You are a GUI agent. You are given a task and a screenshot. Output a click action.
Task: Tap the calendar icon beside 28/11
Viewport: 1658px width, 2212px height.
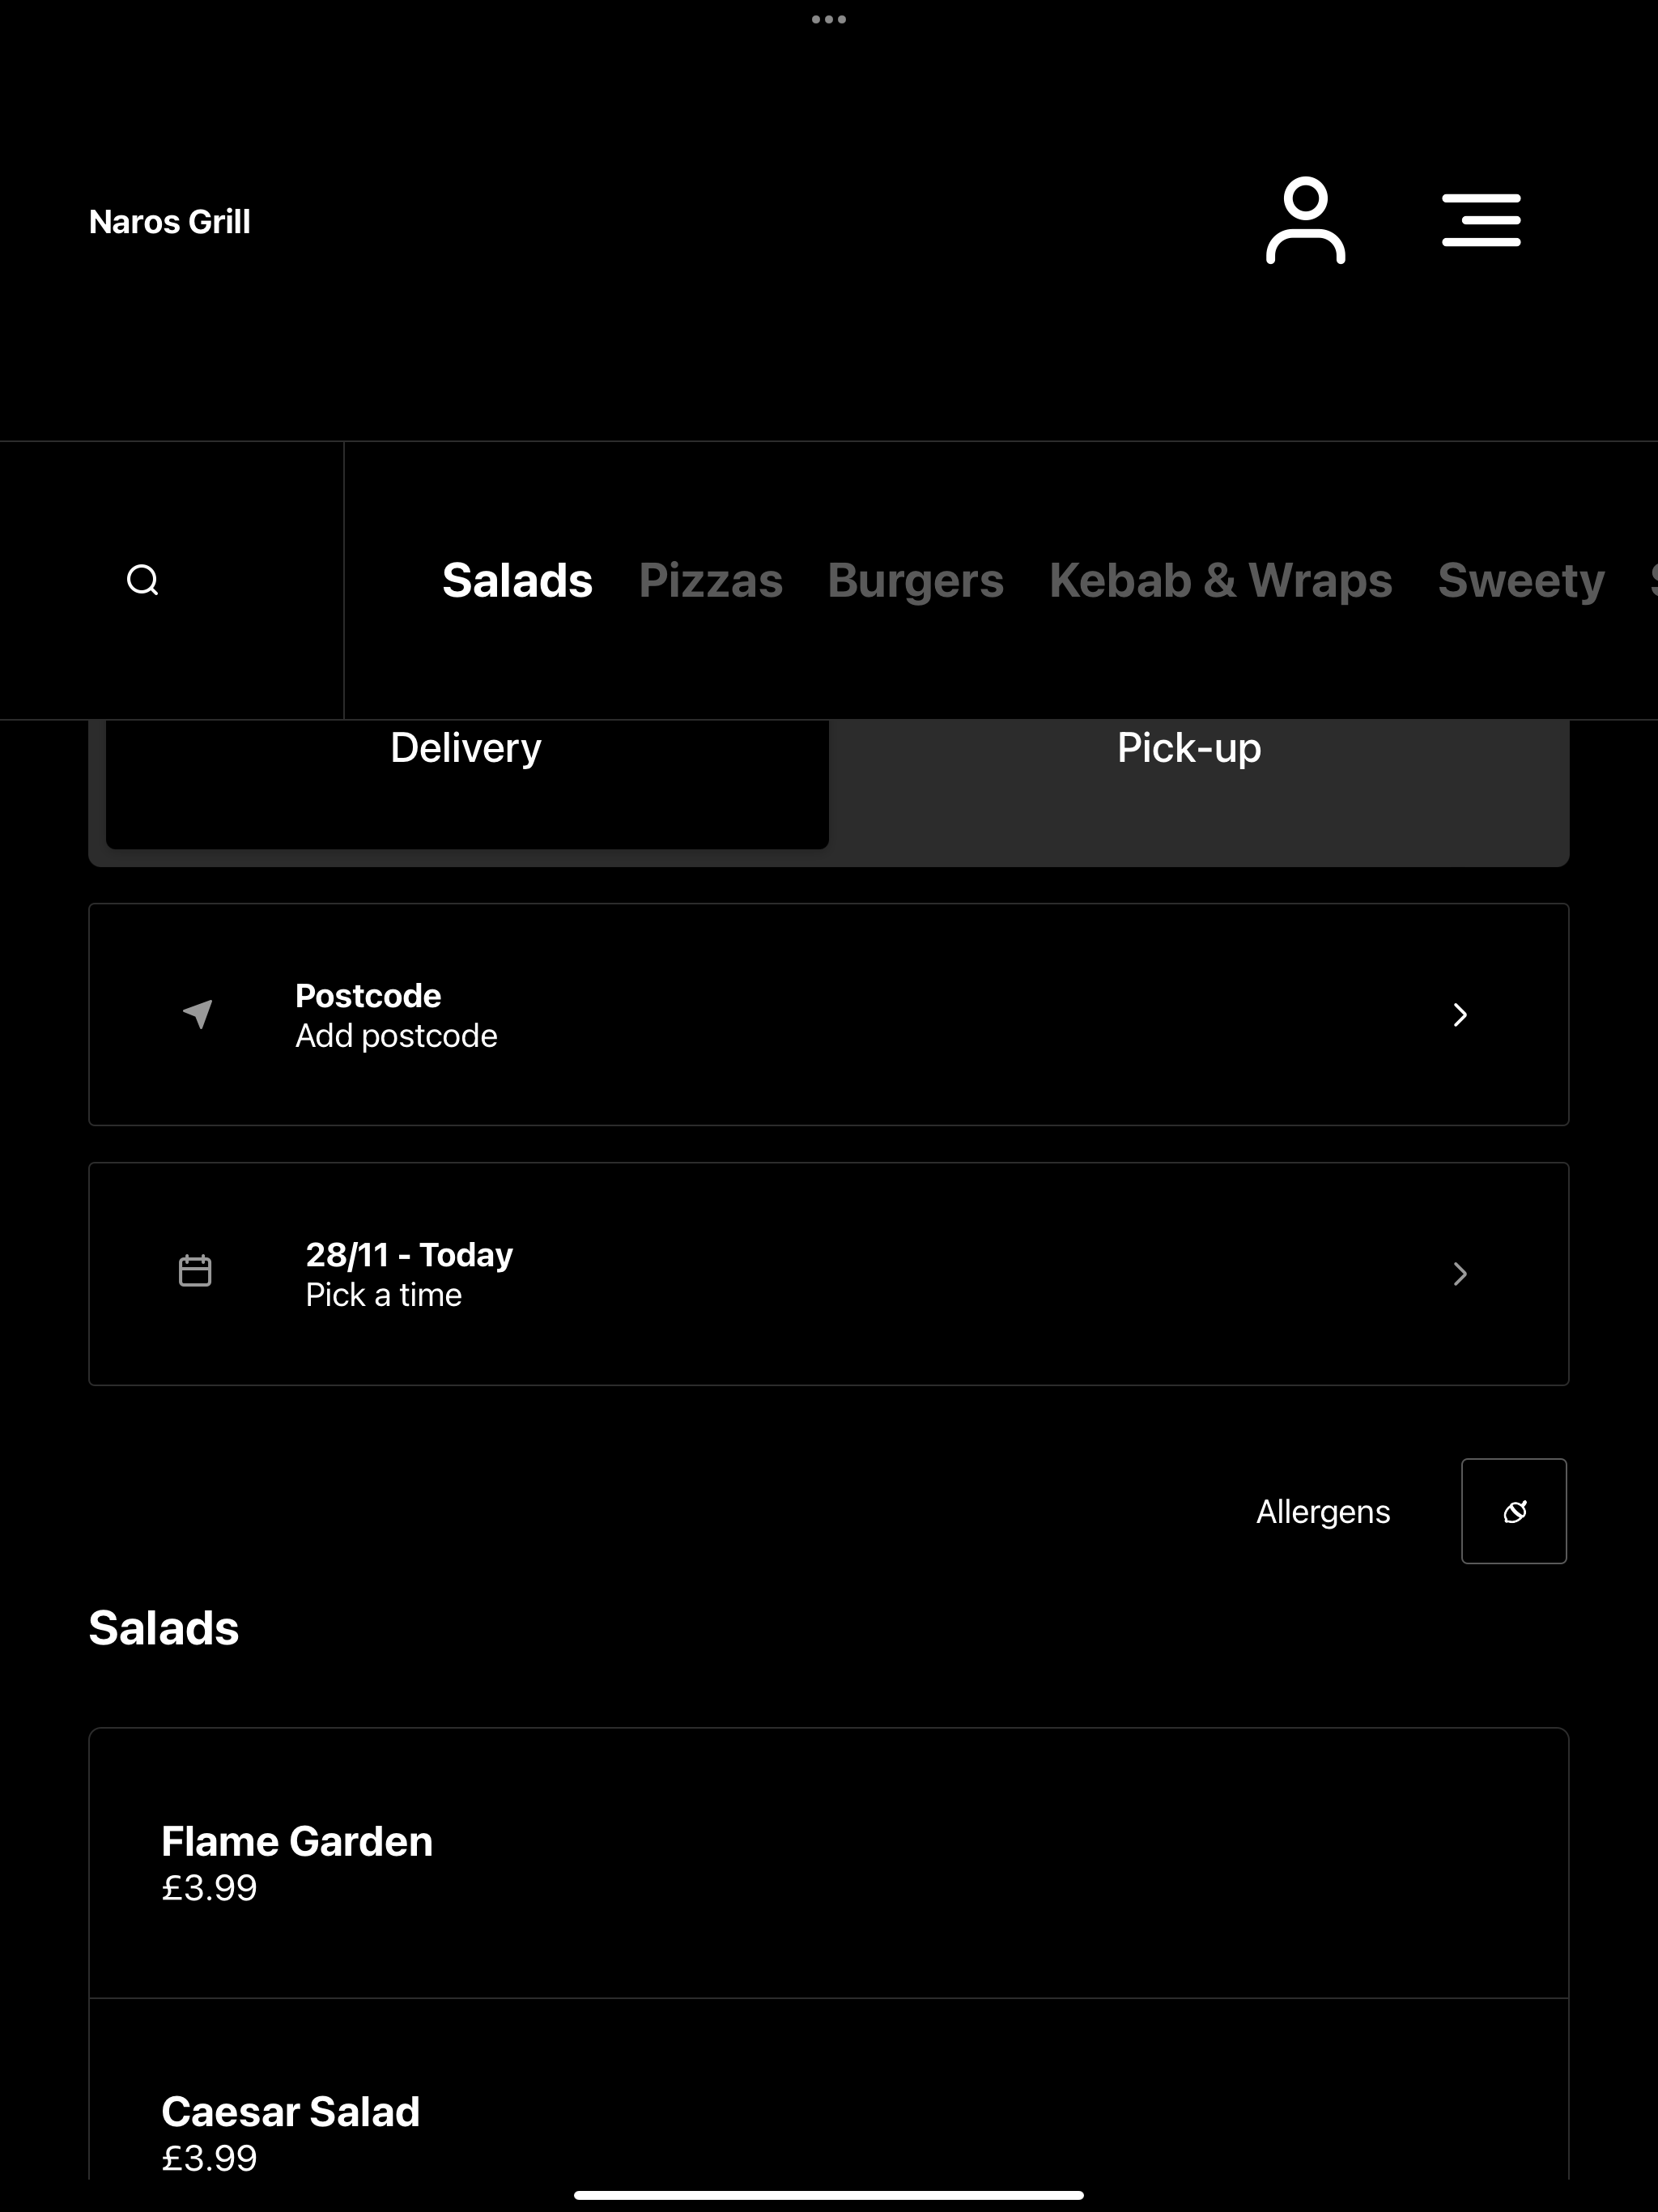click(x=195, y=1271)
